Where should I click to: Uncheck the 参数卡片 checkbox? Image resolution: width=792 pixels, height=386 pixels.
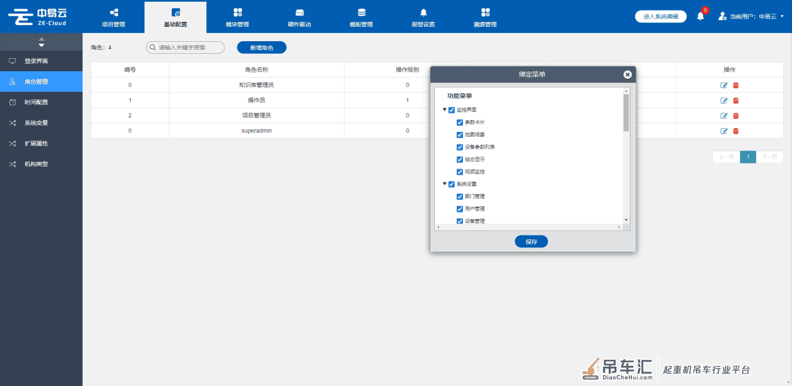[460, 122]
